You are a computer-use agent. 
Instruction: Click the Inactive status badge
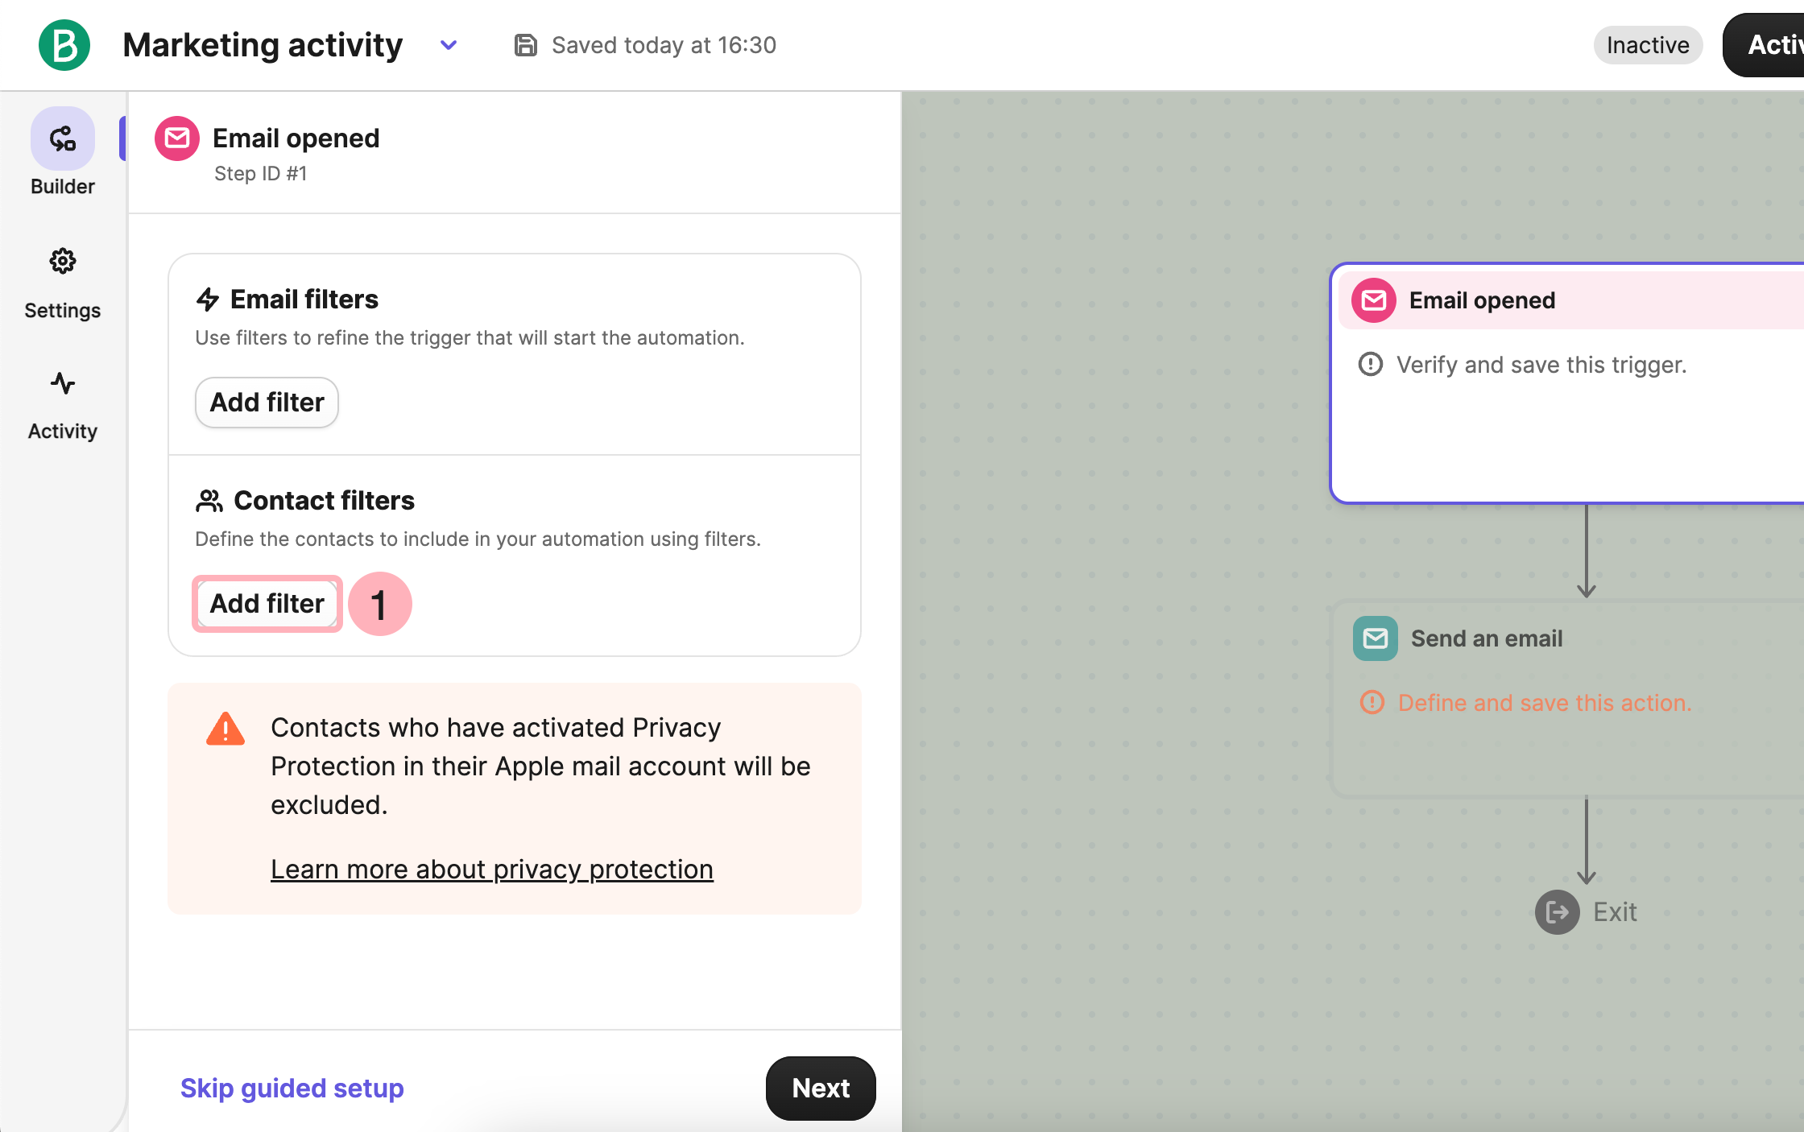point(1648,45)
